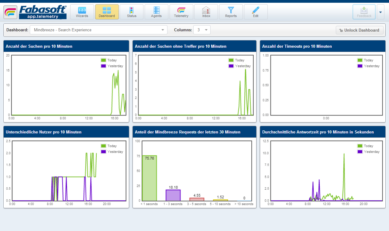Click the green '< 1 seconds' bar
Viewport: 389px width, 231px height.
pyautogui.click(x=149, y=178)
